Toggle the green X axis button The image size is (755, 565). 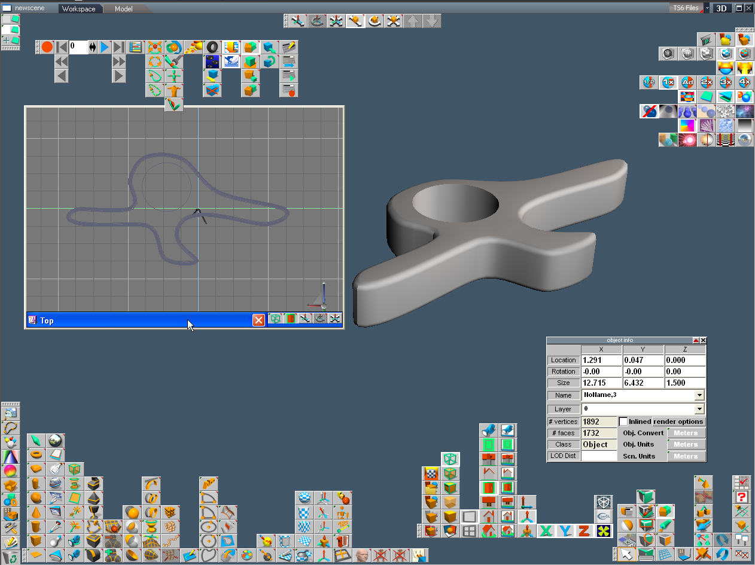point(546,531)
